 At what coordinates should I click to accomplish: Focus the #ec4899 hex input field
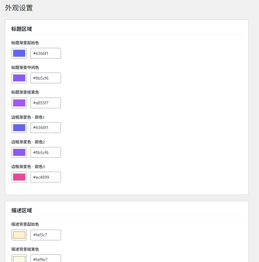point(46,177)
